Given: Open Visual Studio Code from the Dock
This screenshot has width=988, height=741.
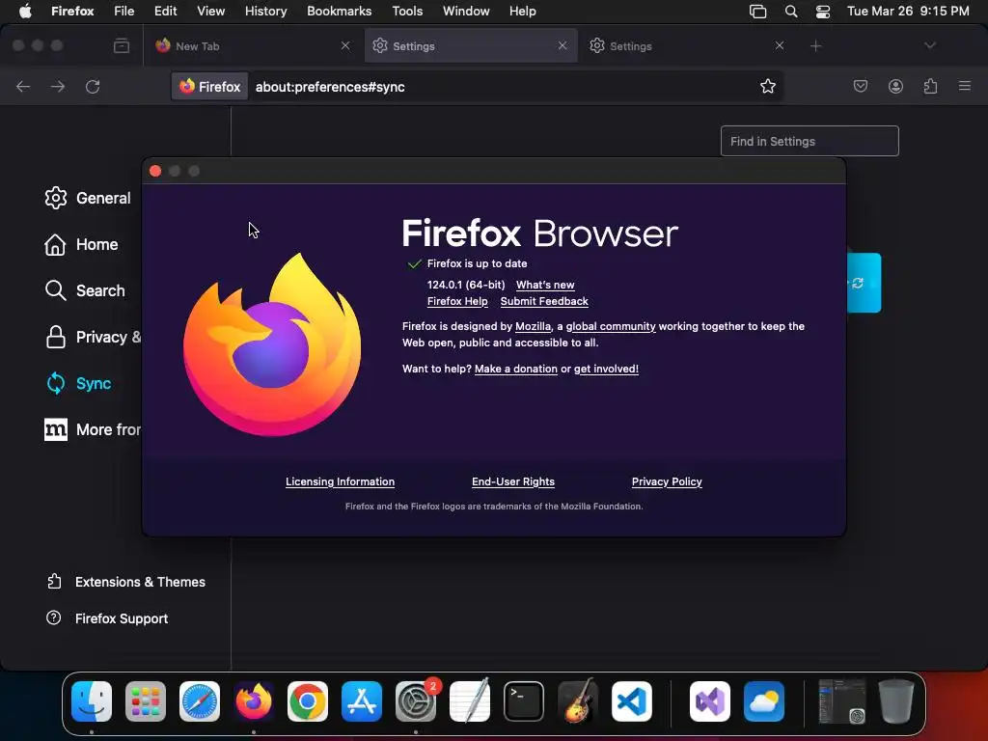Looking at the screenshot, I should (631, 701).
